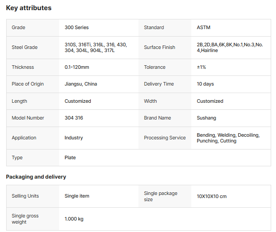
Task: Select the 300 Series grade value
Action: [x=76, y=27]
